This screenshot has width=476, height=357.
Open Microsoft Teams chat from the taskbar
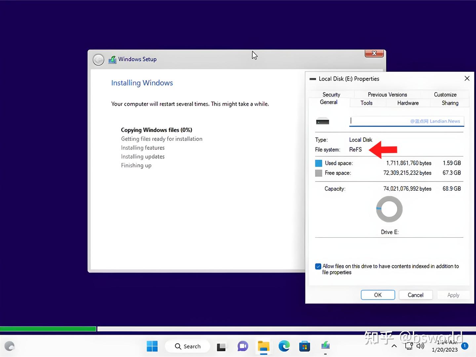click(243, 346)
